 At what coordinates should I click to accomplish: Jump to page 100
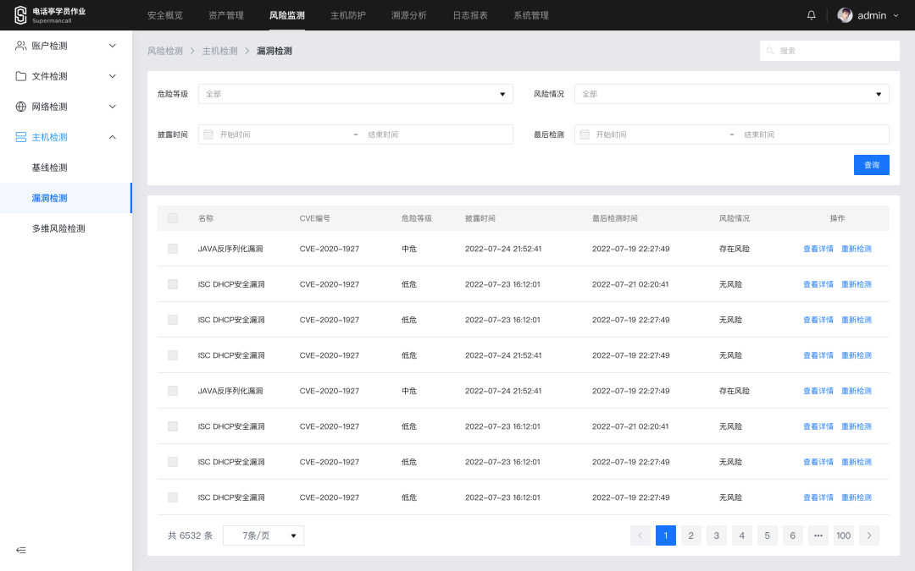point(843,535)
